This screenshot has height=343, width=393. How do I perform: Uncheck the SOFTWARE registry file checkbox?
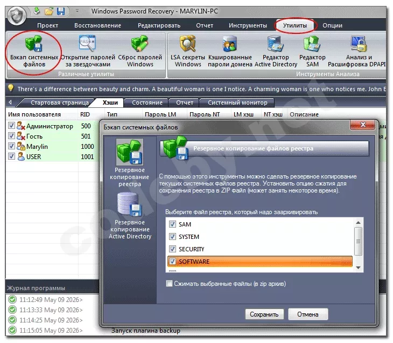coord(172,261)
